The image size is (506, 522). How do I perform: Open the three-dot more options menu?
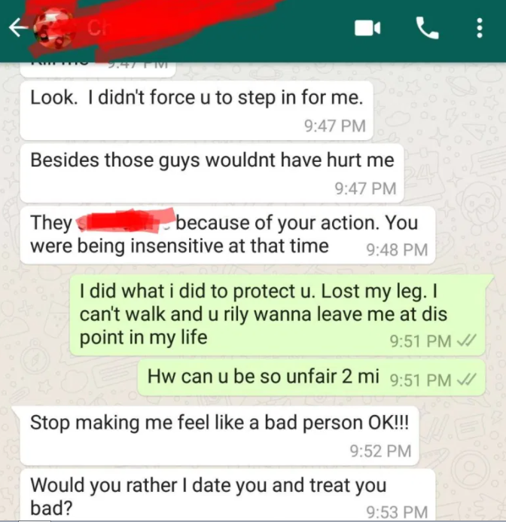click(x=480, y=29)
